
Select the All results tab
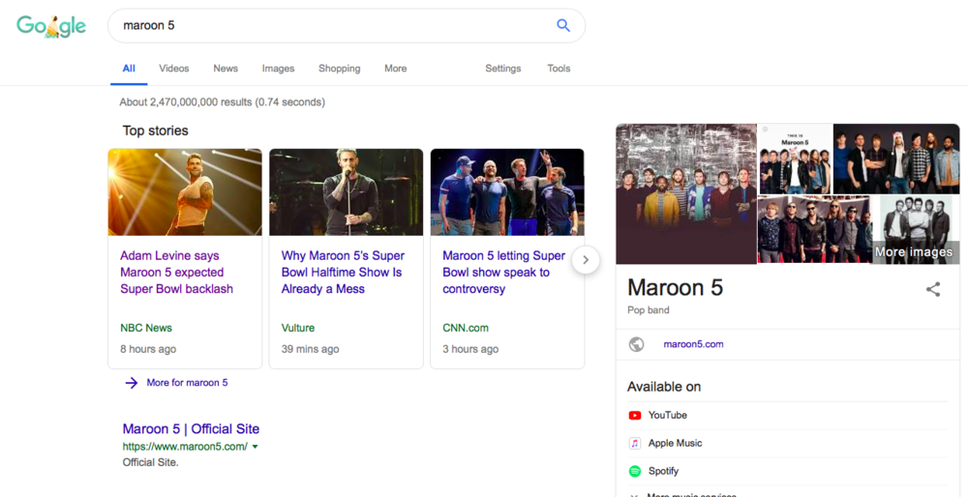[x=129, y=69]
